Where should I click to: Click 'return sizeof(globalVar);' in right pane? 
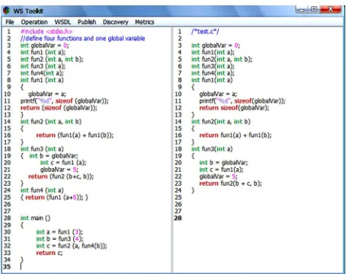(234, 107)
